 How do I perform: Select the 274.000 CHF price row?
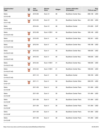[x=51, y=27]
